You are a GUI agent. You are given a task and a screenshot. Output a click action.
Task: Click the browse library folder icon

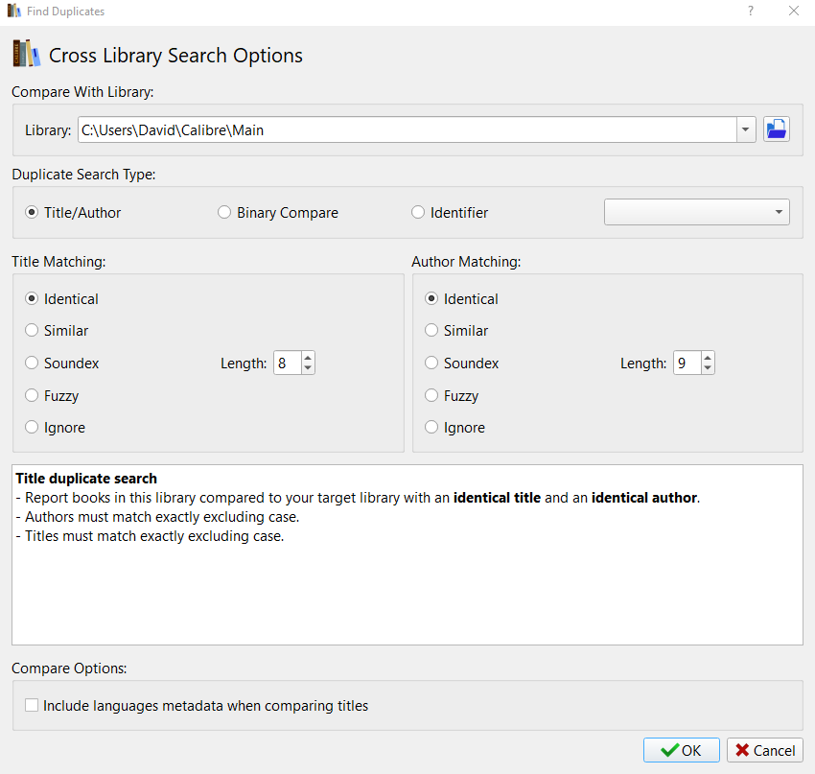(x=777, y=129)
